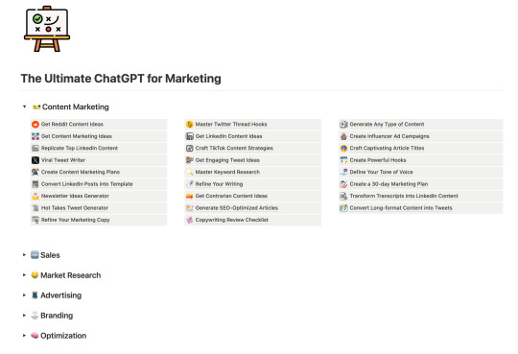
Task: Expand the Optimization section arrow
Action: 24,336
